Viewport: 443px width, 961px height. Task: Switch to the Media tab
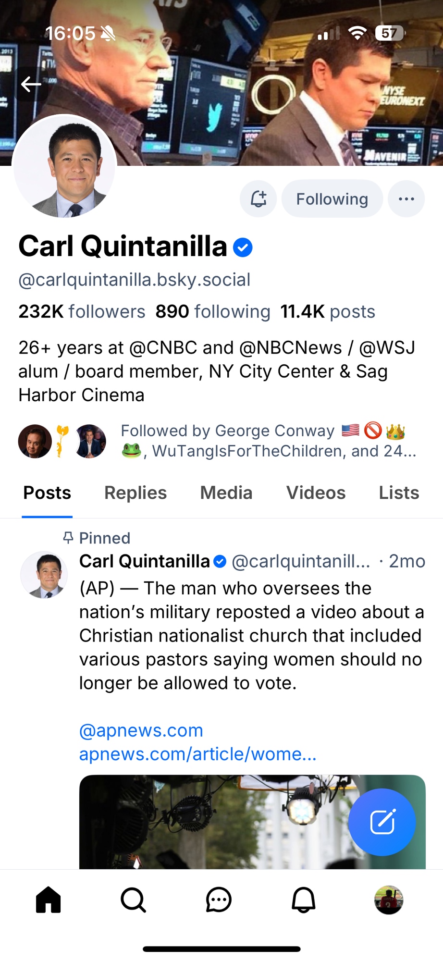226,493
